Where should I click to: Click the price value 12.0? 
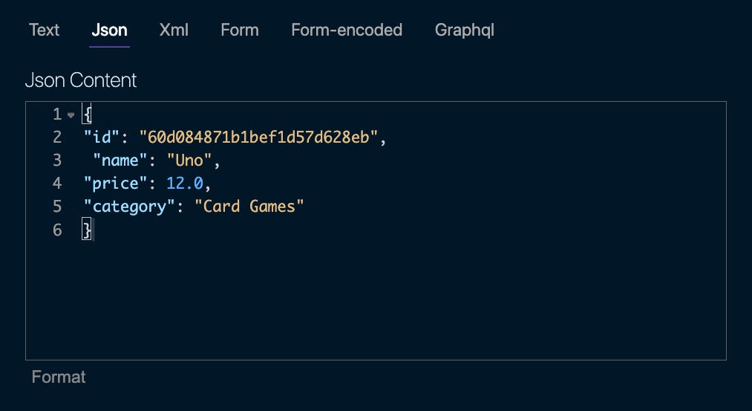185,184
